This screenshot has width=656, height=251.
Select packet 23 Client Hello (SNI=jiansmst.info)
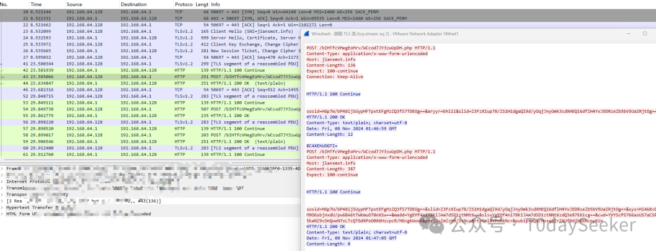151,32
